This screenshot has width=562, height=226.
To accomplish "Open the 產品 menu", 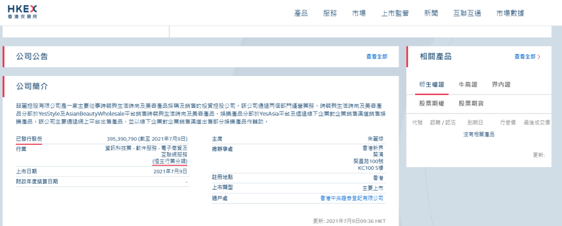I will tap(301, 13).
